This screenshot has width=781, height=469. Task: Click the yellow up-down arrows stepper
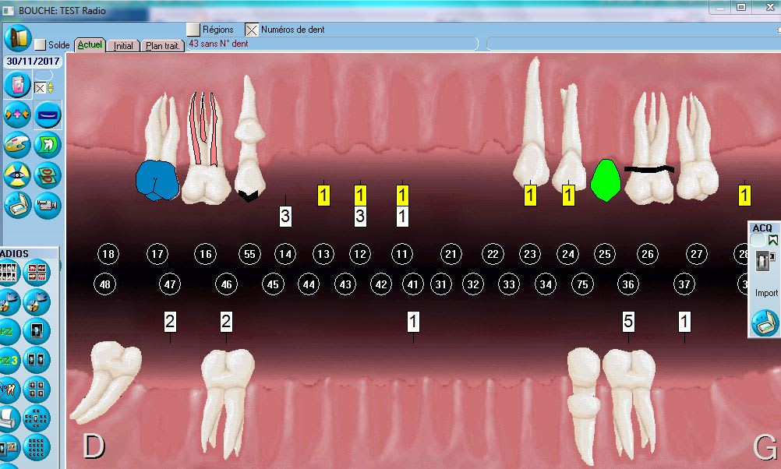51,87
